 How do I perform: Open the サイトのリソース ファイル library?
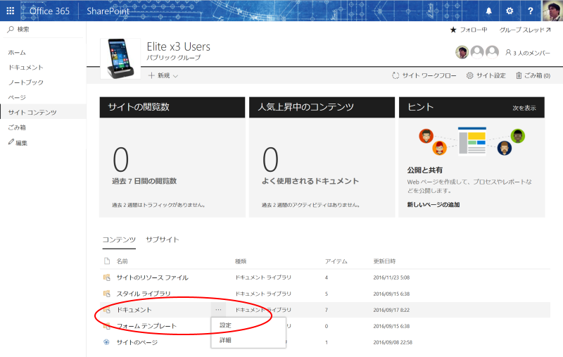point(152,277)
